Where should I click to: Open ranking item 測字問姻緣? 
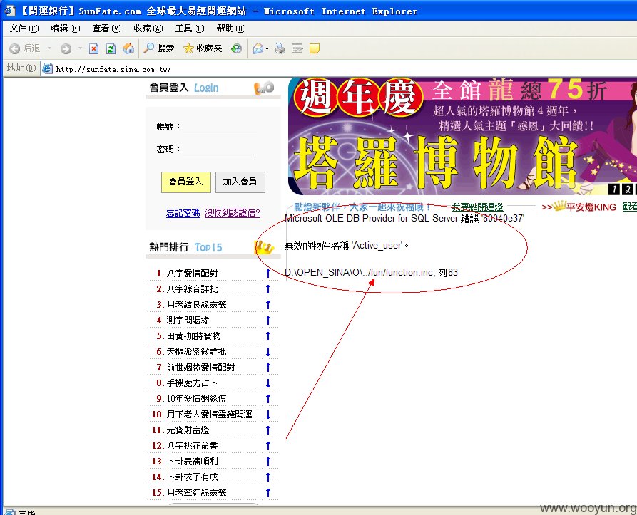coord(188,321)
